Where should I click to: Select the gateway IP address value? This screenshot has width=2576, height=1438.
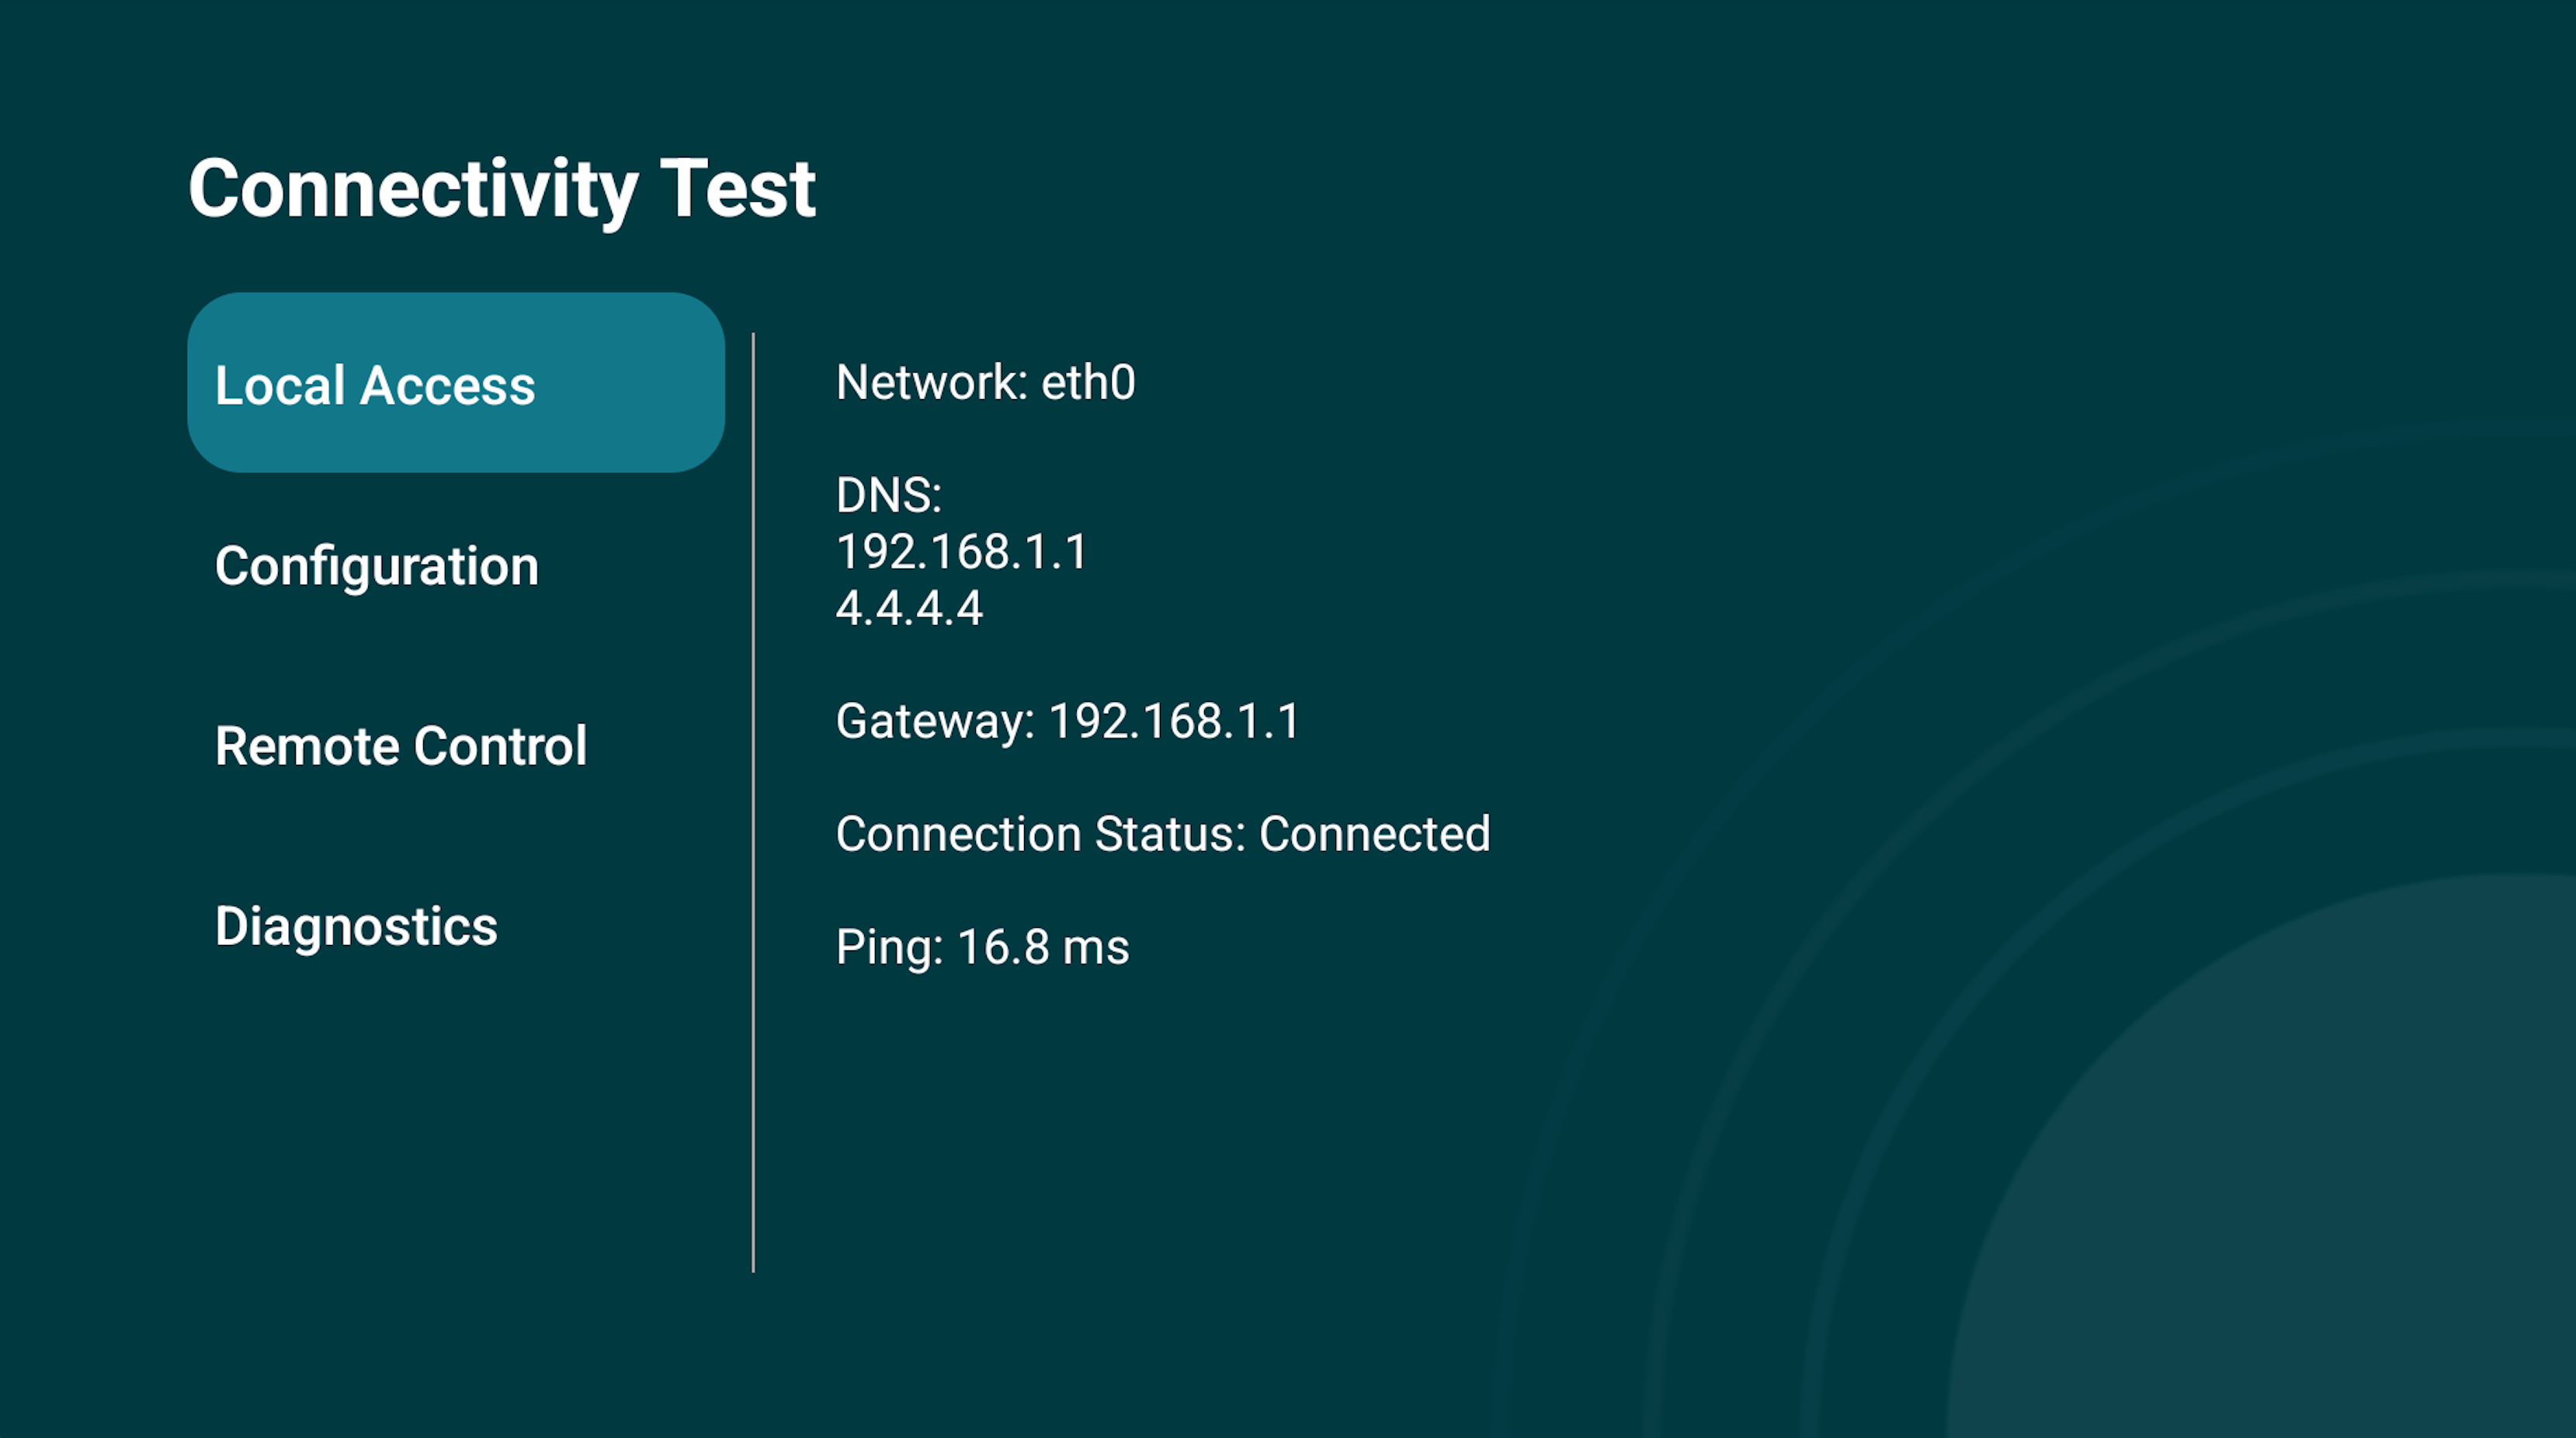[1174, 721]
